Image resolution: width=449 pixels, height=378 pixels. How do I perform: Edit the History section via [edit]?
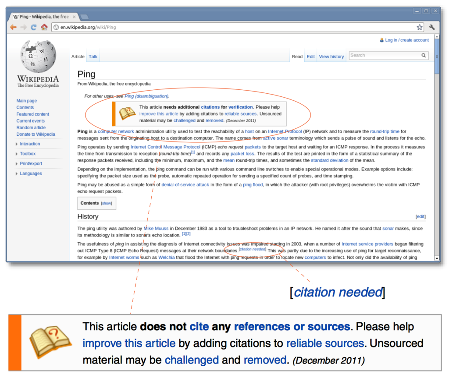point(420,217)
